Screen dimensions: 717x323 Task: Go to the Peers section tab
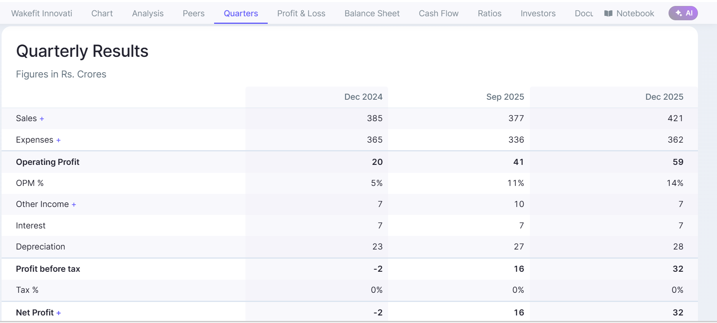[x=193, y=14]
